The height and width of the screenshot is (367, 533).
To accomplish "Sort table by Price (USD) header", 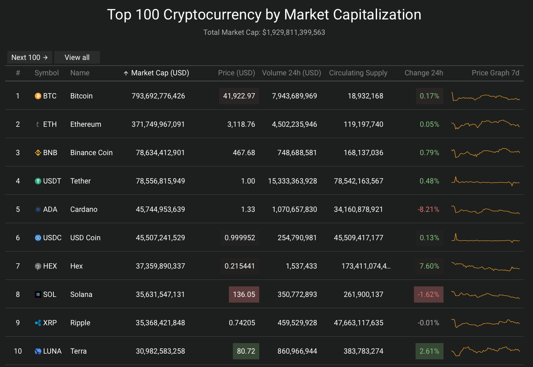I will click(237, 73).
